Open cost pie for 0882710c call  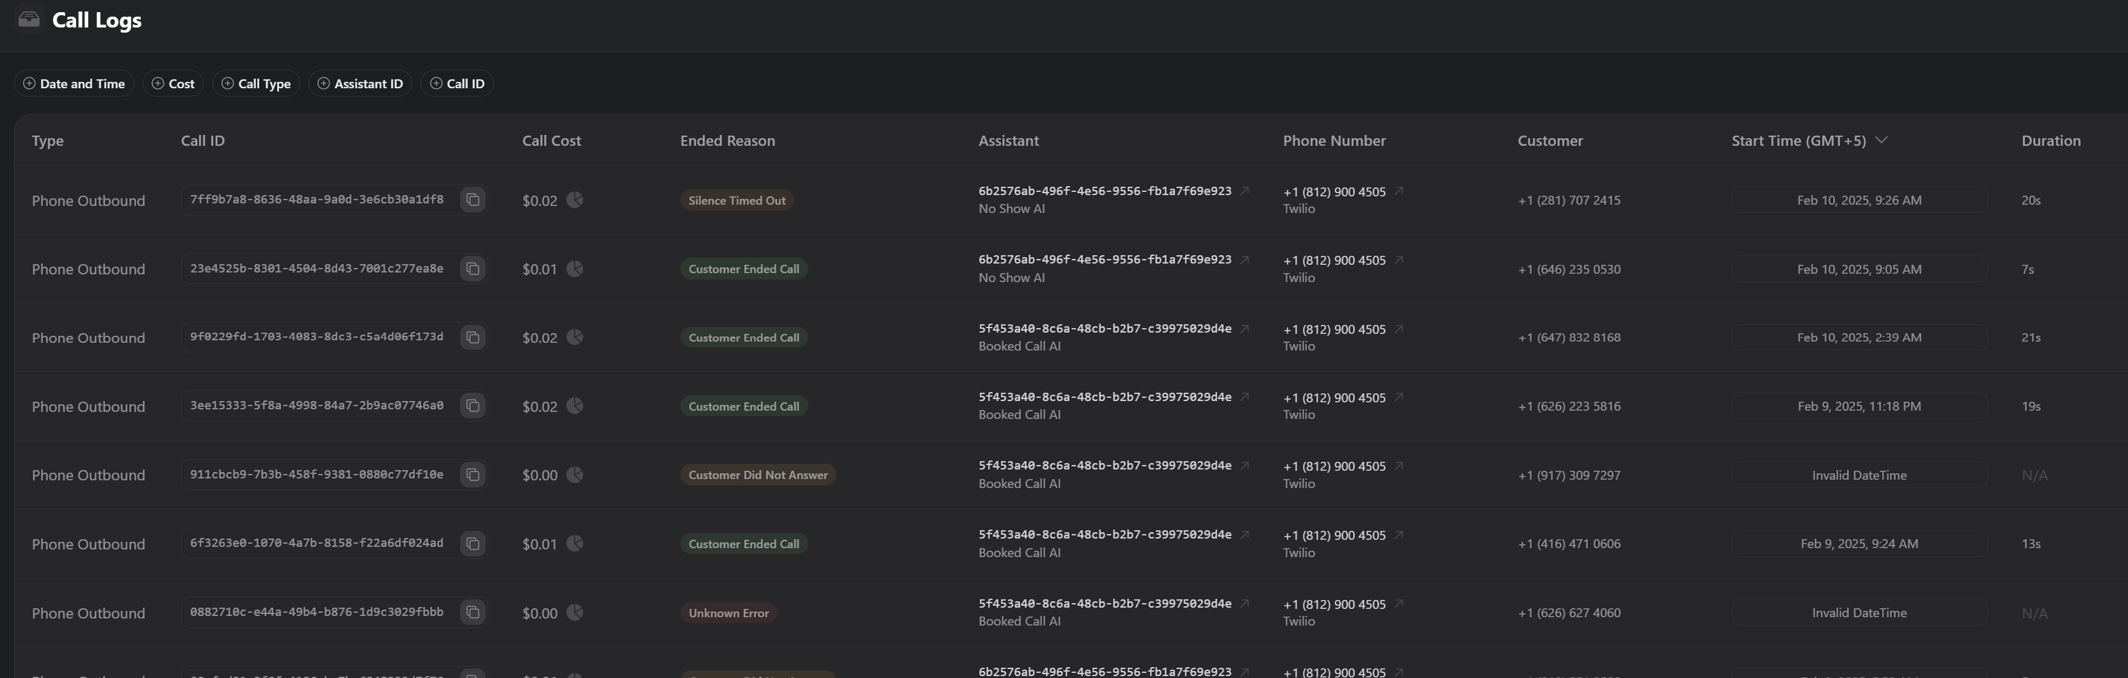(575, 612)
